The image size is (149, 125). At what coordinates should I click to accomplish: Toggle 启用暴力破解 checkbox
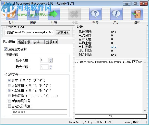(6, 49)
